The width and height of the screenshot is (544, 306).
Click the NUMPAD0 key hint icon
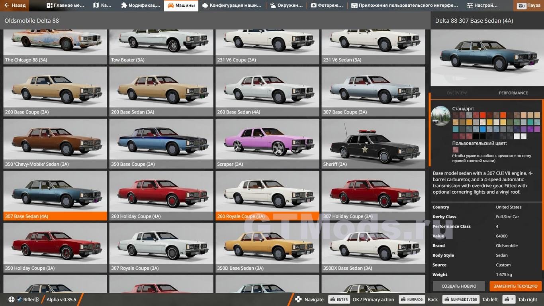click(x=411, y=300)
